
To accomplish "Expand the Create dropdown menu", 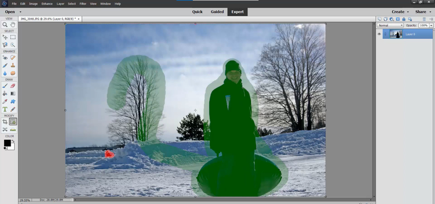I will (400, 12).
